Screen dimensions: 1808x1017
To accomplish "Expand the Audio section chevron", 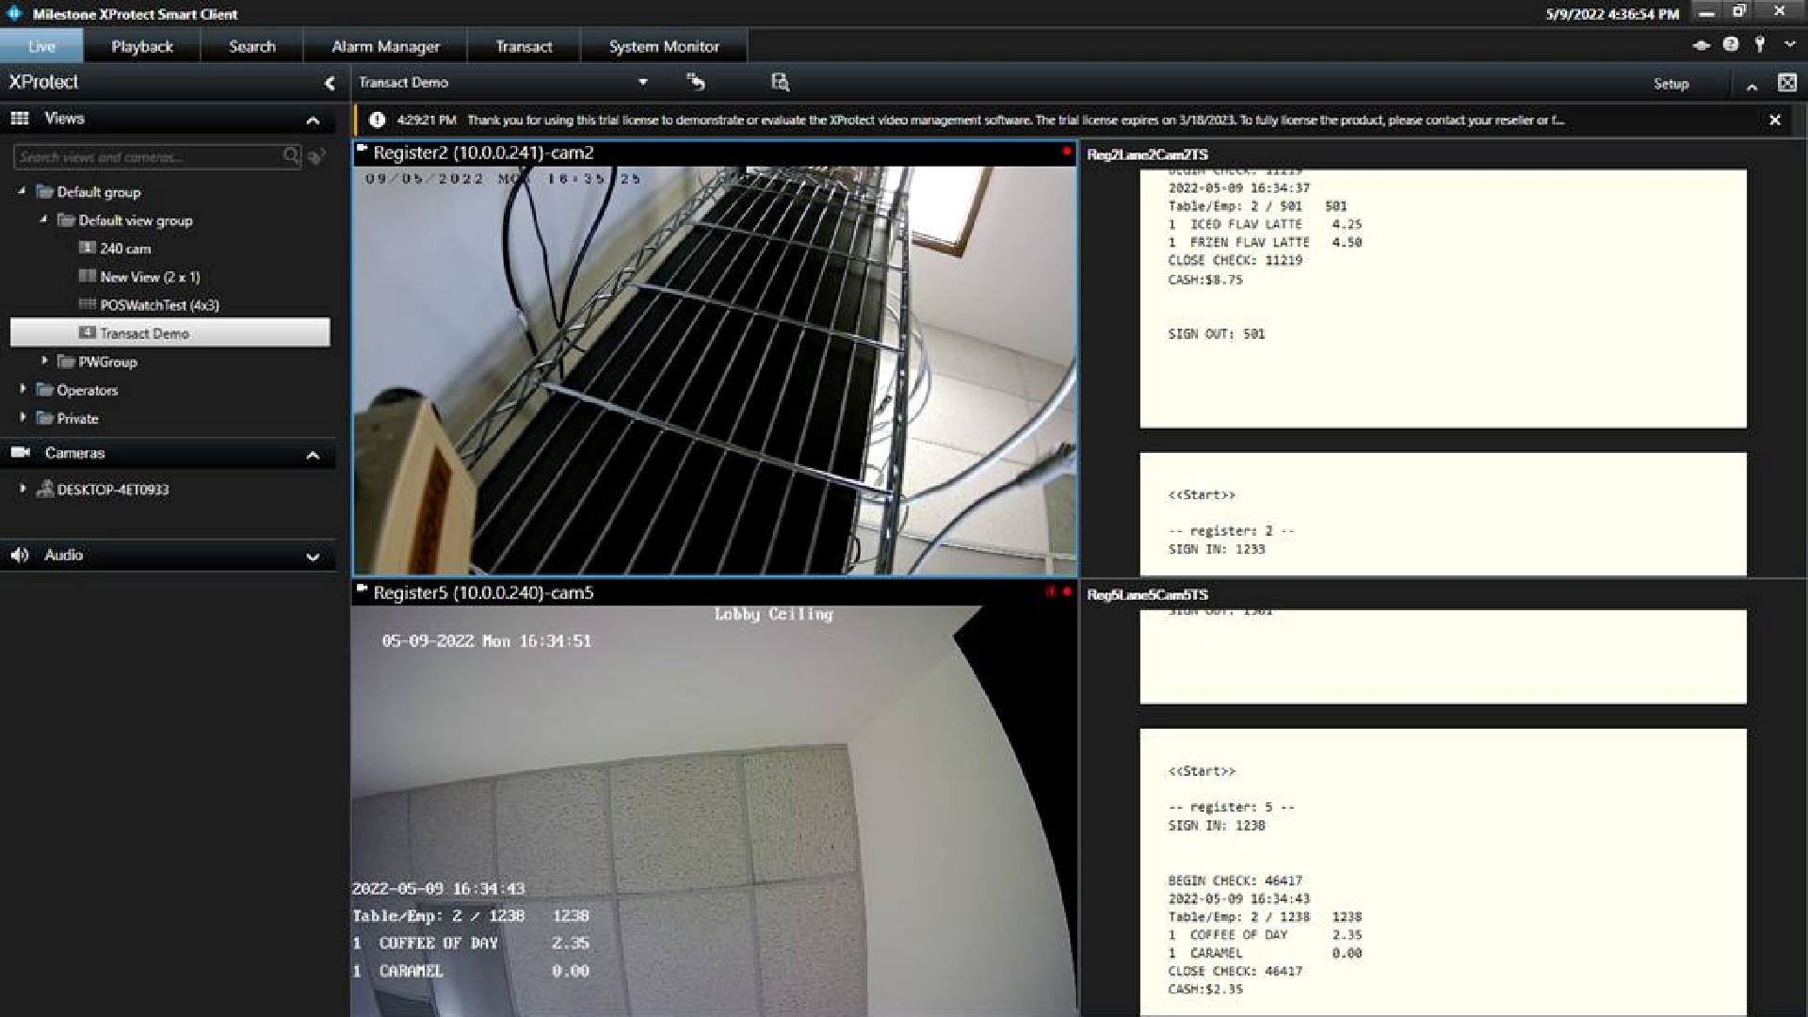I will coord(313,557).
